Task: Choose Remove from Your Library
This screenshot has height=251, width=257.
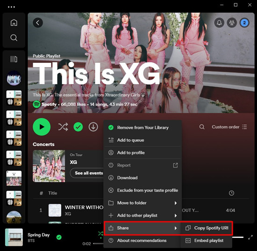Action: 143,128
